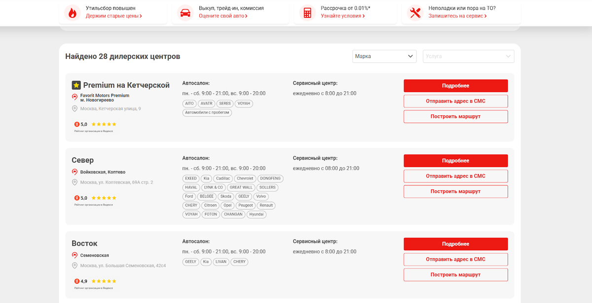592x303 pixels.
Task: Click the location pin beside Большая Семеновская, 42с4
Action: [75, 266]
